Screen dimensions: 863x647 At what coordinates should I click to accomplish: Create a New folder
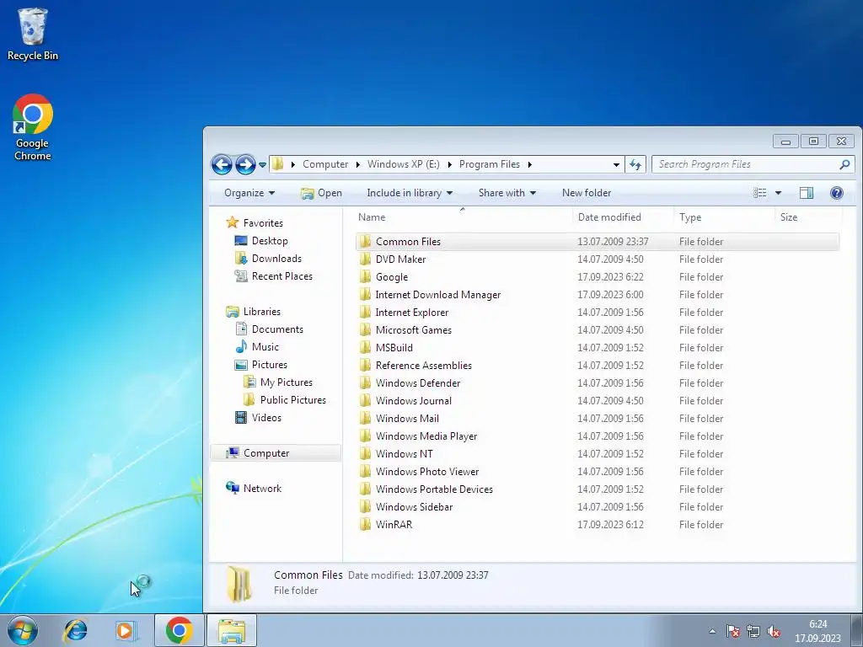[587, 193]
